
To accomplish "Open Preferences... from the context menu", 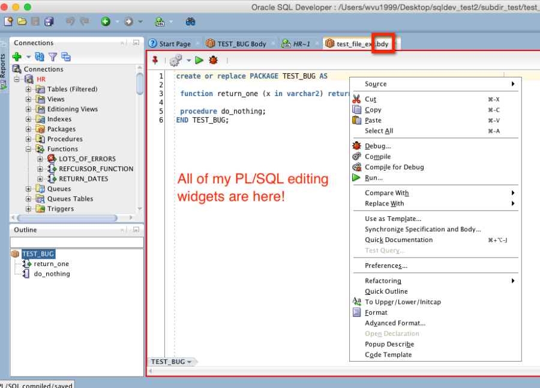I will 436,265.
